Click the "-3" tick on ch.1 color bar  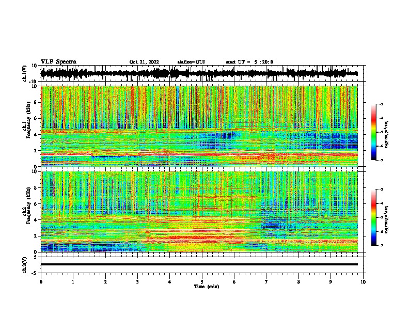click(381, 104)
